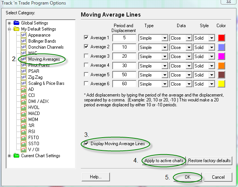Click the chart icon beside PSAR
Viewport: 238px width, 187px height.
coord(23,71)
